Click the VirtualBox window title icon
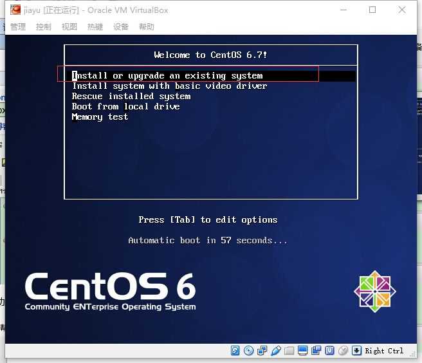Image resolution: width=422 pixels, height=363 pixels. 15,10
